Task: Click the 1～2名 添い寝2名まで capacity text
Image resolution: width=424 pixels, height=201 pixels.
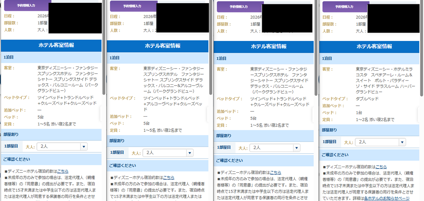Action: [x=375, y=120]
